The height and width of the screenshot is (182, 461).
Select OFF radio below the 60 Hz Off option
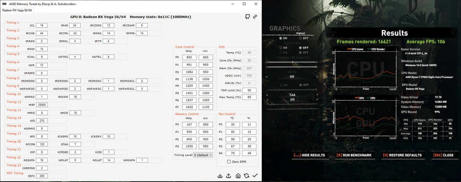coord(300,85)
